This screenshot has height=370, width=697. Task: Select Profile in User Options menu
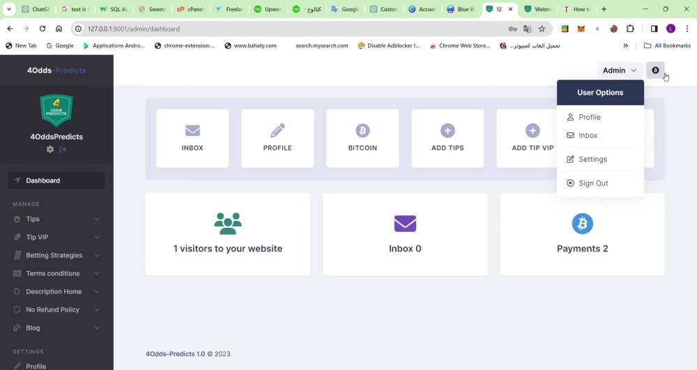(x=600, y=117)
